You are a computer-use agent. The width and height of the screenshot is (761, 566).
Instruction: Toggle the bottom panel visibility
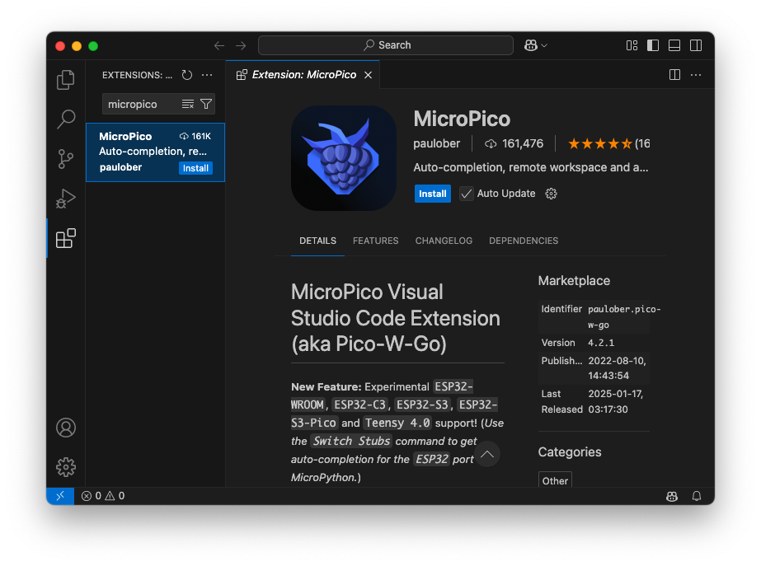coord(674,45)
